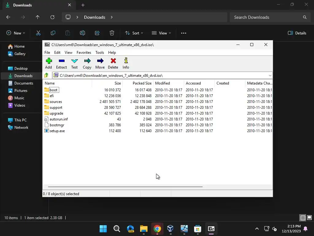This screenshot has width=314, height=236.
Task: Open the Info tool in 7-Zip
Action: [x=126, y=63]
